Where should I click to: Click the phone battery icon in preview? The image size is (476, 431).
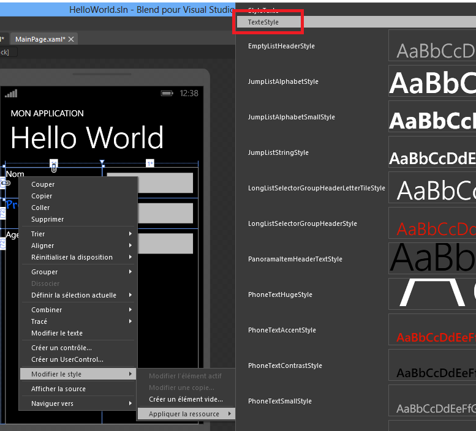click(x=167, y=93)
